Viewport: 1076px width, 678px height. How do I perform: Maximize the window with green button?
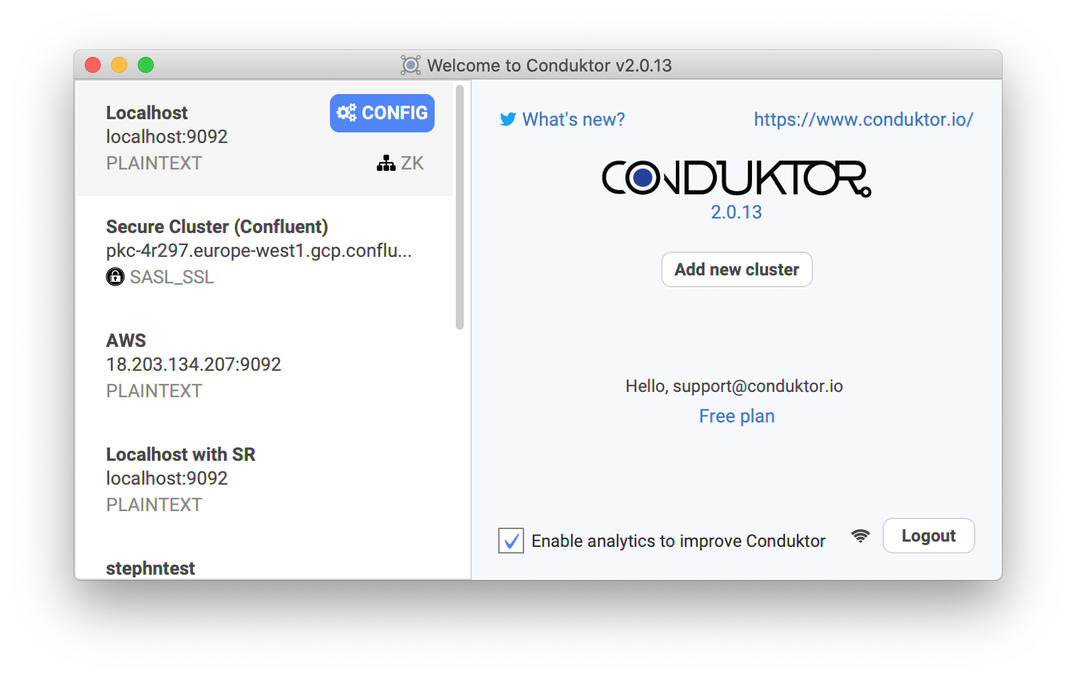(146, 65)
